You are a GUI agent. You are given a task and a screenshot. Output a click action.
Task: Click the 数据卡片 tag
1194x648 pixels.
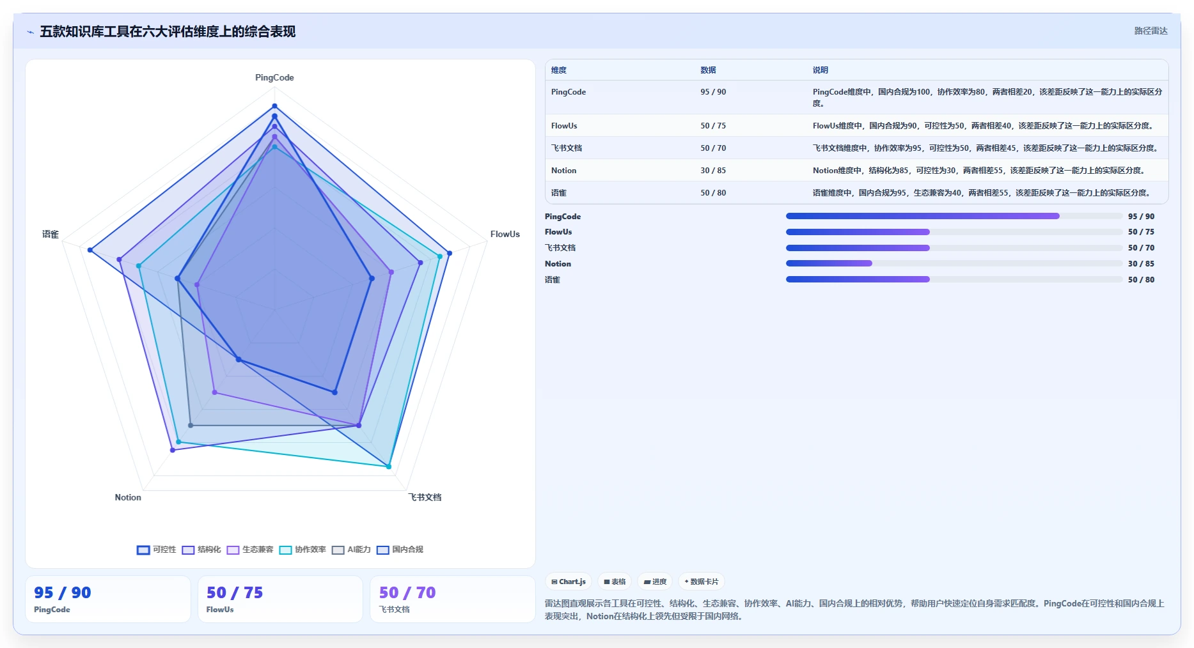(702, 582)
